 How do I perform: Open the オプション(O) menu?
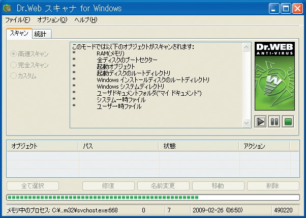pos(52,20)
